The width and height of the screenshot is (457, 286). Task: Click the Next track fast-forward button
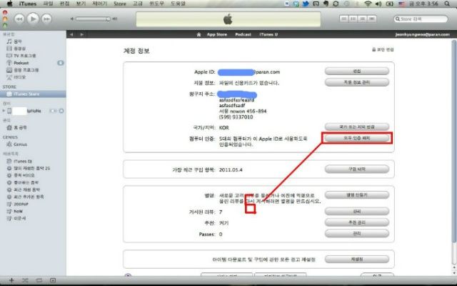46,19
